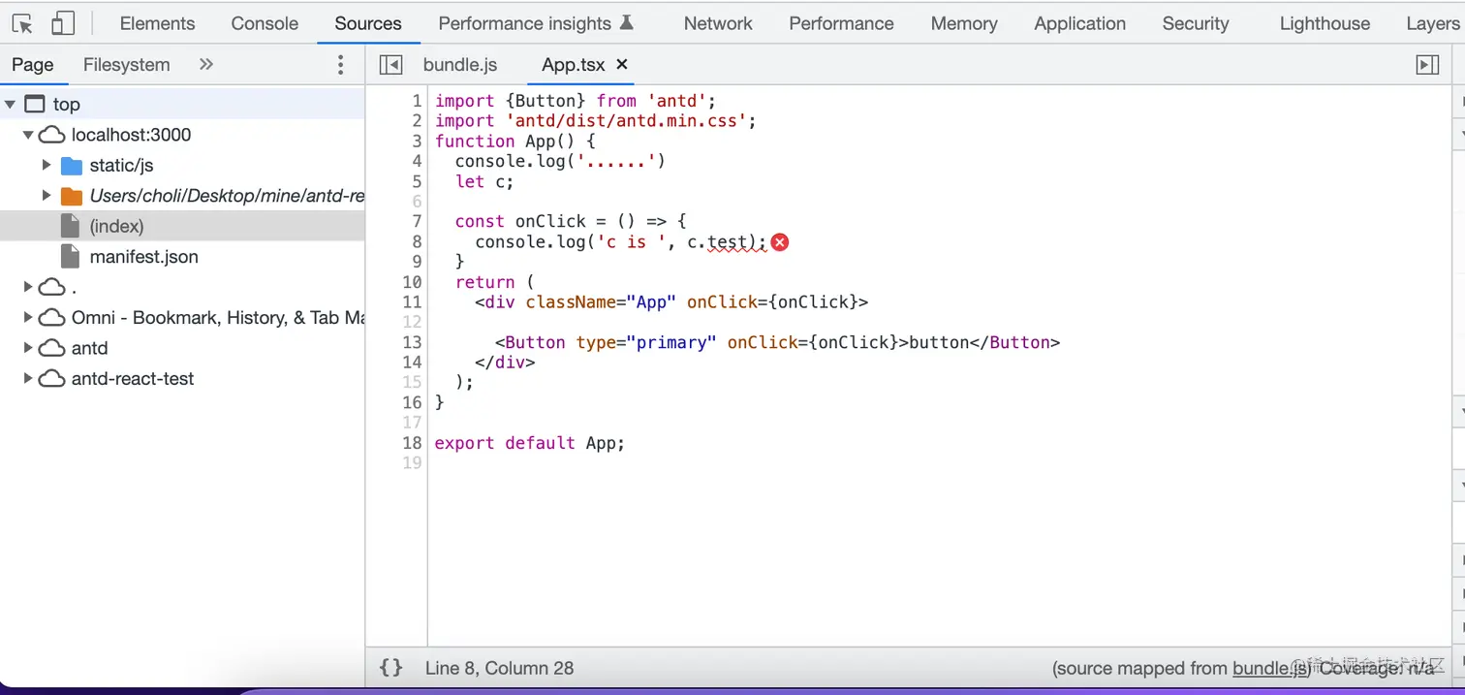This screenshot has width=1465, height=695.
Task: Activate the inspect element picker icon
Action: click(22, 23)
